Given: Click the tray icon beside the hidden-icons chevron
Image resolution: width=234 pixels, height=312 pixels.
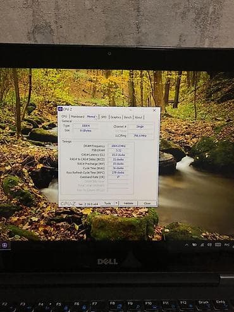Looking at the screenshot, I should pos(194,245).
